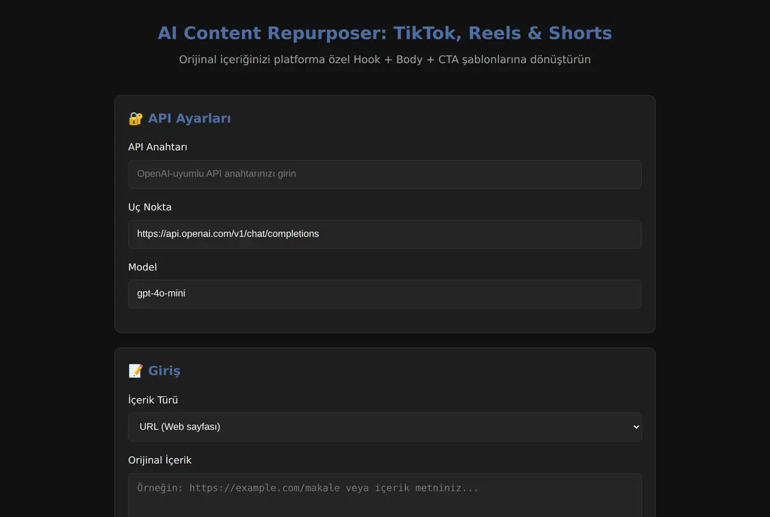Click the page title AI Content Repurposer
770x517 pixels.
pos(385,33)
